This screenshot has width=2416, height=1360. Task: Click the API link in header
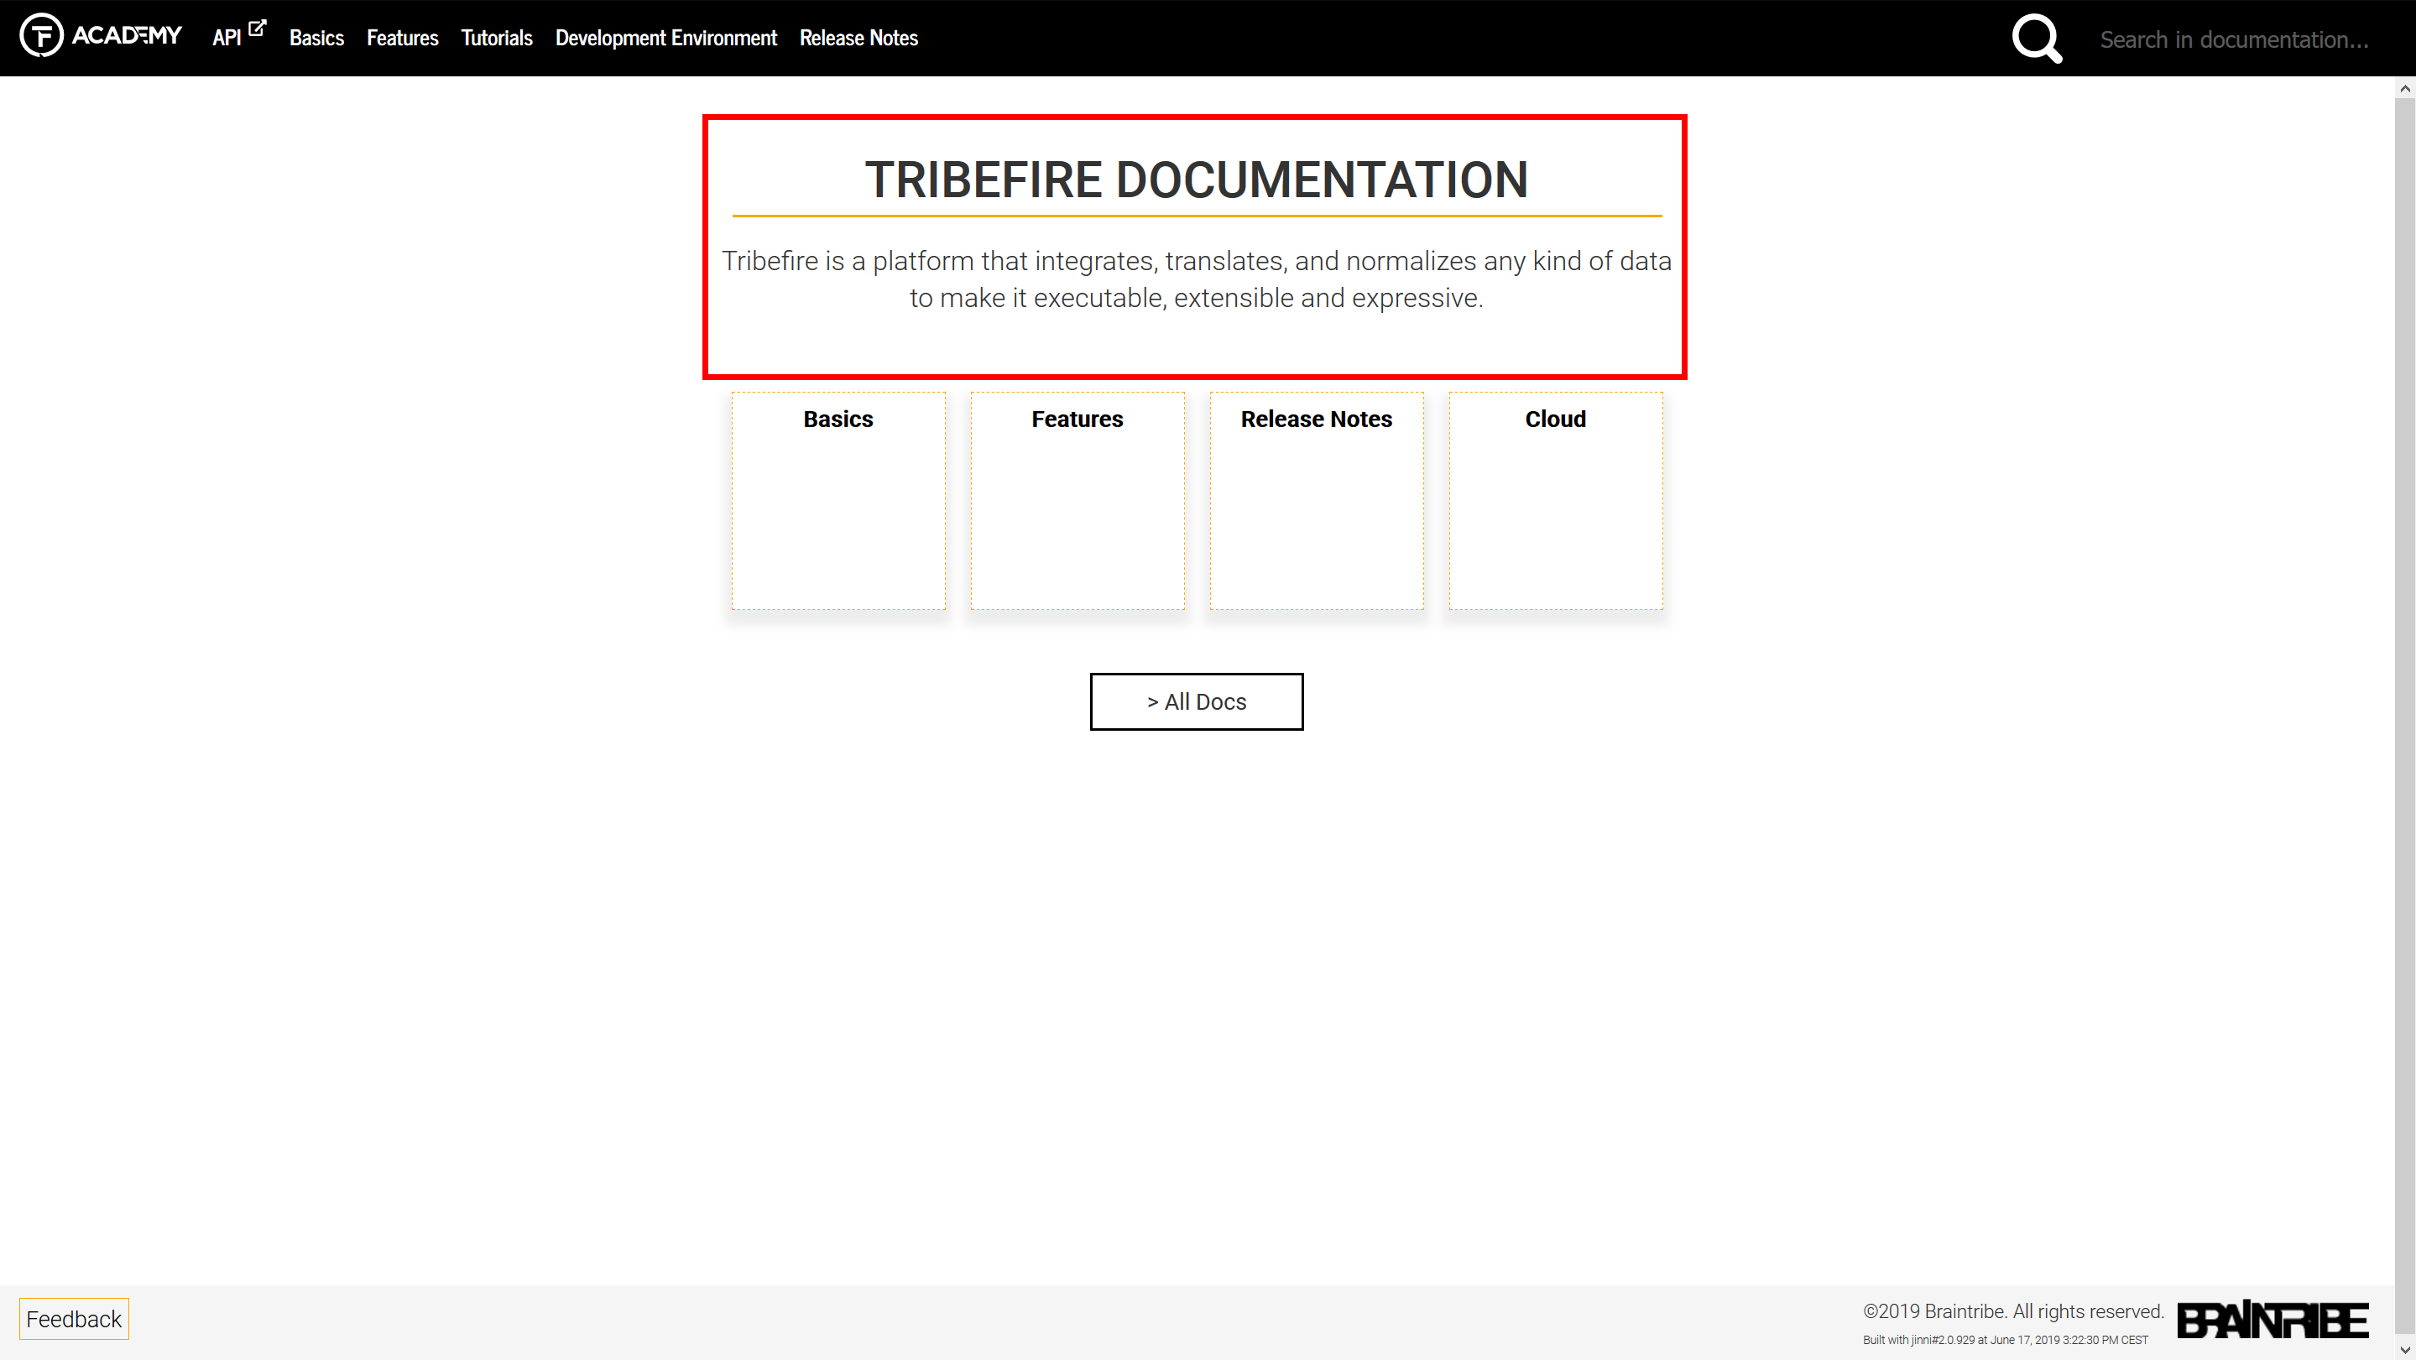[x=226, y=39]
